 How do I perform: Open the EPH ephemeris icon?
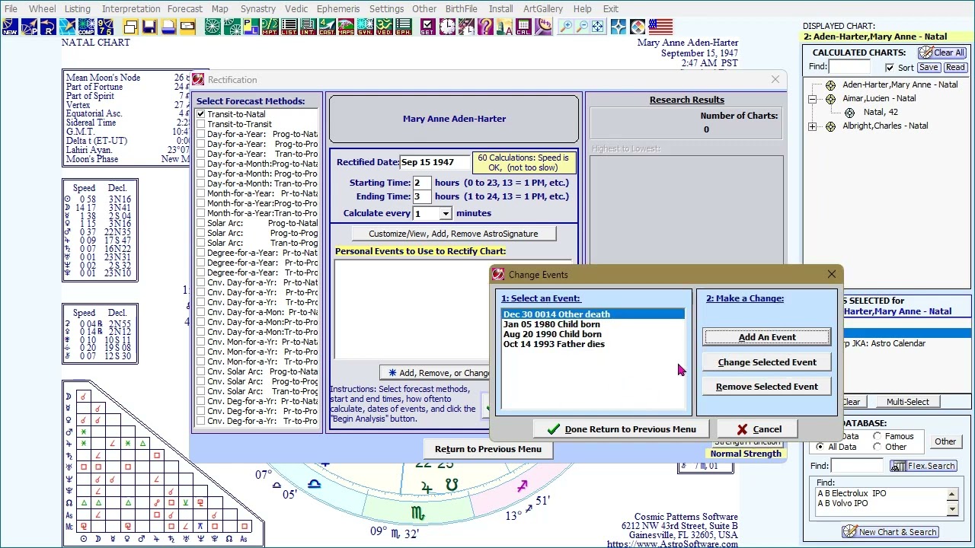coord(403,27)
